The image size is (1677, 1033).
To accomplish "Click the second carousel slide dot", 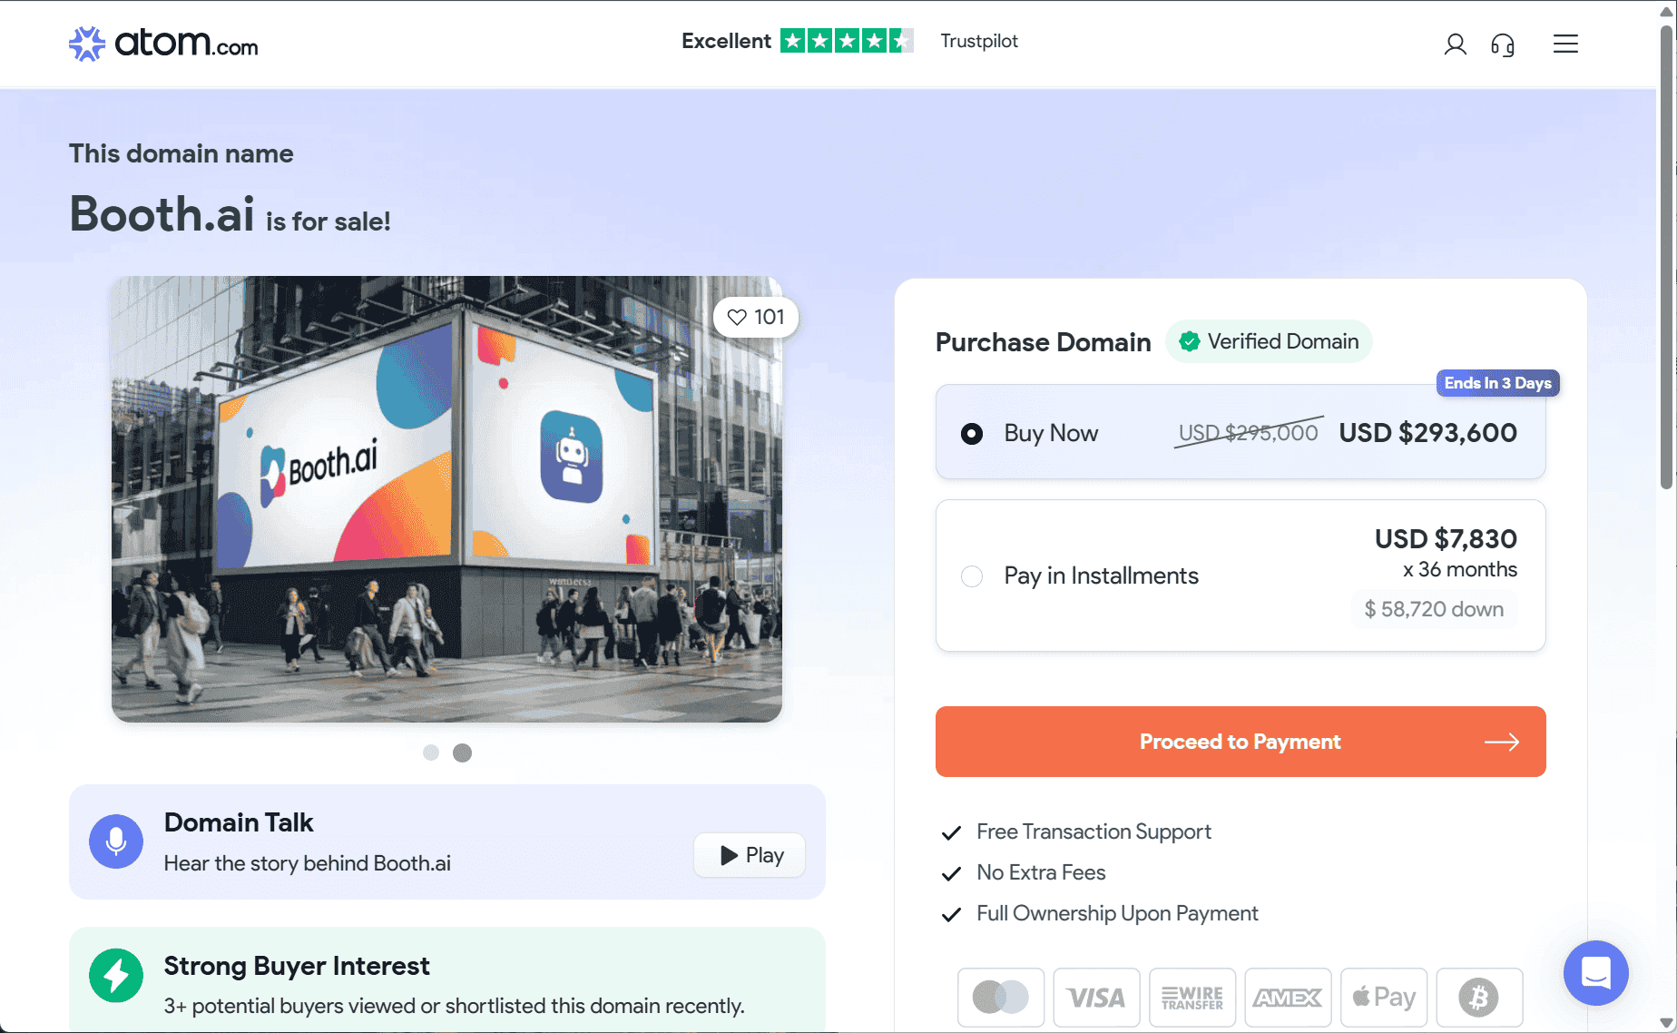I will point(463,753).
